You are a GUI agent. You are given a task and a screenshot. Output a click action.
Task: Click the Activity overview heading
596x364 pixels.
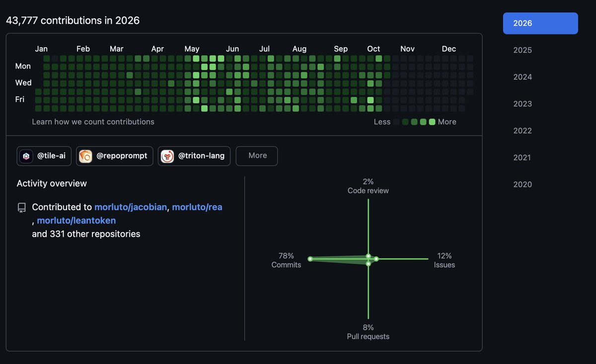[52, 183]
